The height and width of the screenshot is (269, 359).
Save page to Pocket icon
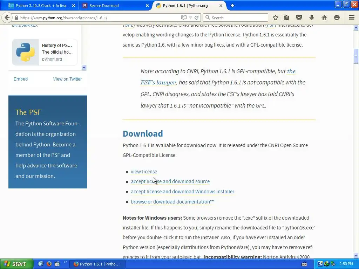[x=299, y=18]
